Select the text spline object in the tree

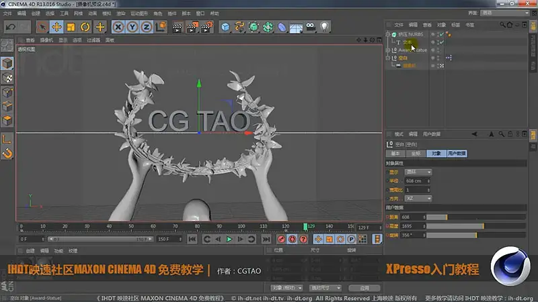(x=408, y=42)
